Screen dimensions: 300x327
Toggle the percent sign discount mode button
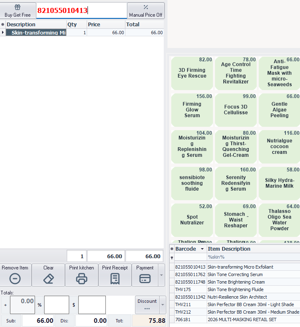(40, 305)
